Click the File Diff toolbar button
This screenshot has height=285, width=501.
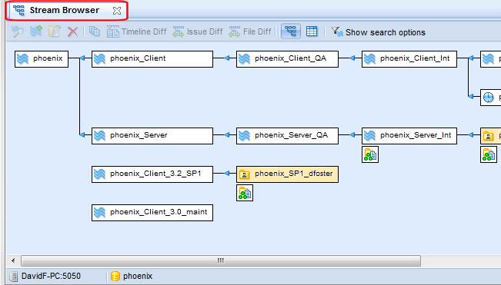[x=250, y=31]
